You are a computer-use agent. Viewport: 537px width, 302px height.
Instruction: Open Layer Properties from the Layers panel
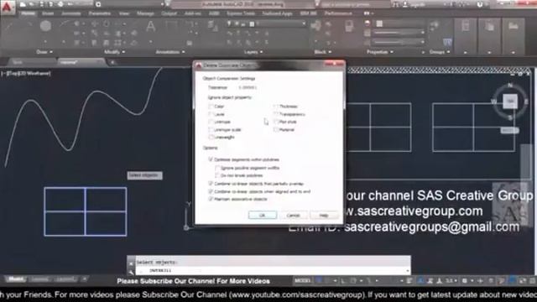pyautogui.click(x=212, y=25)
